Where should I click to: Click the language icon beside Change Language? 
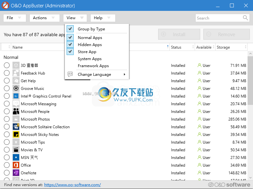point(70,74)
